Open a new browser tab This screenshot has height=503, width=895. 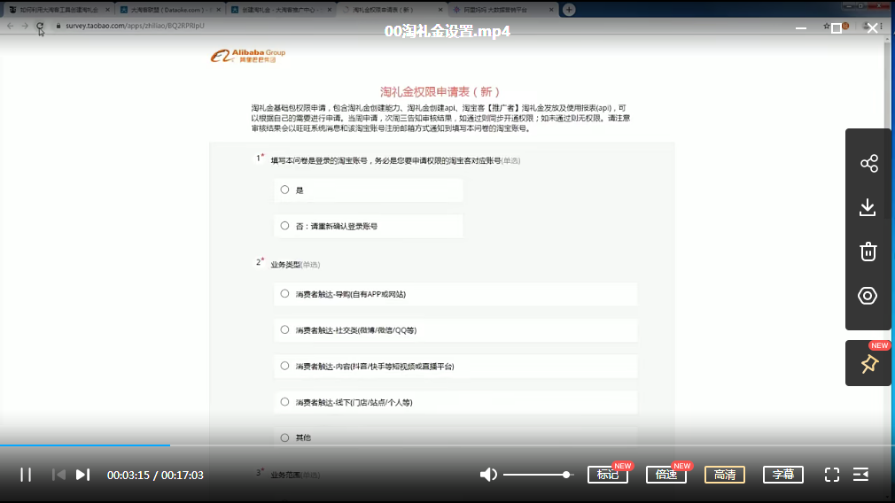(569, 10)
